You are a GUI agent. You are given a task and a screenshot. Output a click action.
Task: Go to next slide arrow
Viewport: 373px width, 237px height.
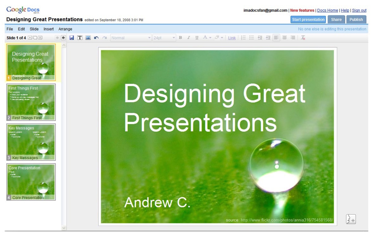point(63,38)
